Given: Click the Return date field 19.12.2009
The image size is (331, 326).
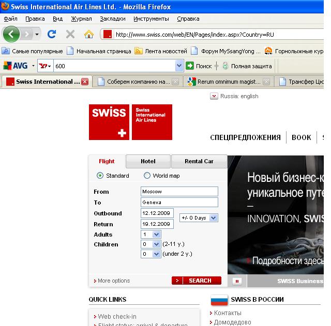Looking at the screenshot, I should (x=157, y=224).
